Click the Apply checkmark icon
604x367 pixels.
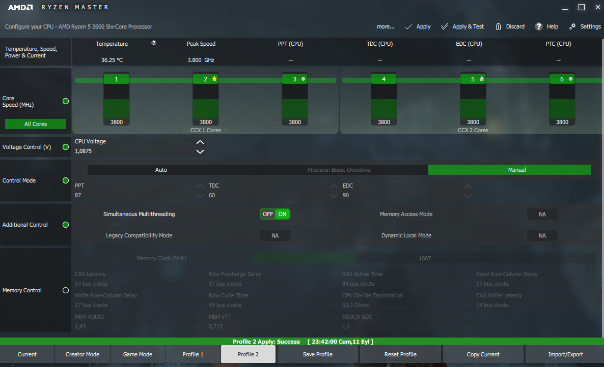tap(408, 26)
